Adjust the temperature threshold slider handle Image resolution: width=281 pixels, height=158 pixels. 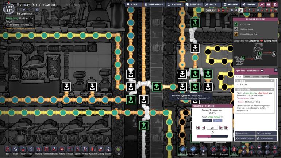coord(209,137)
